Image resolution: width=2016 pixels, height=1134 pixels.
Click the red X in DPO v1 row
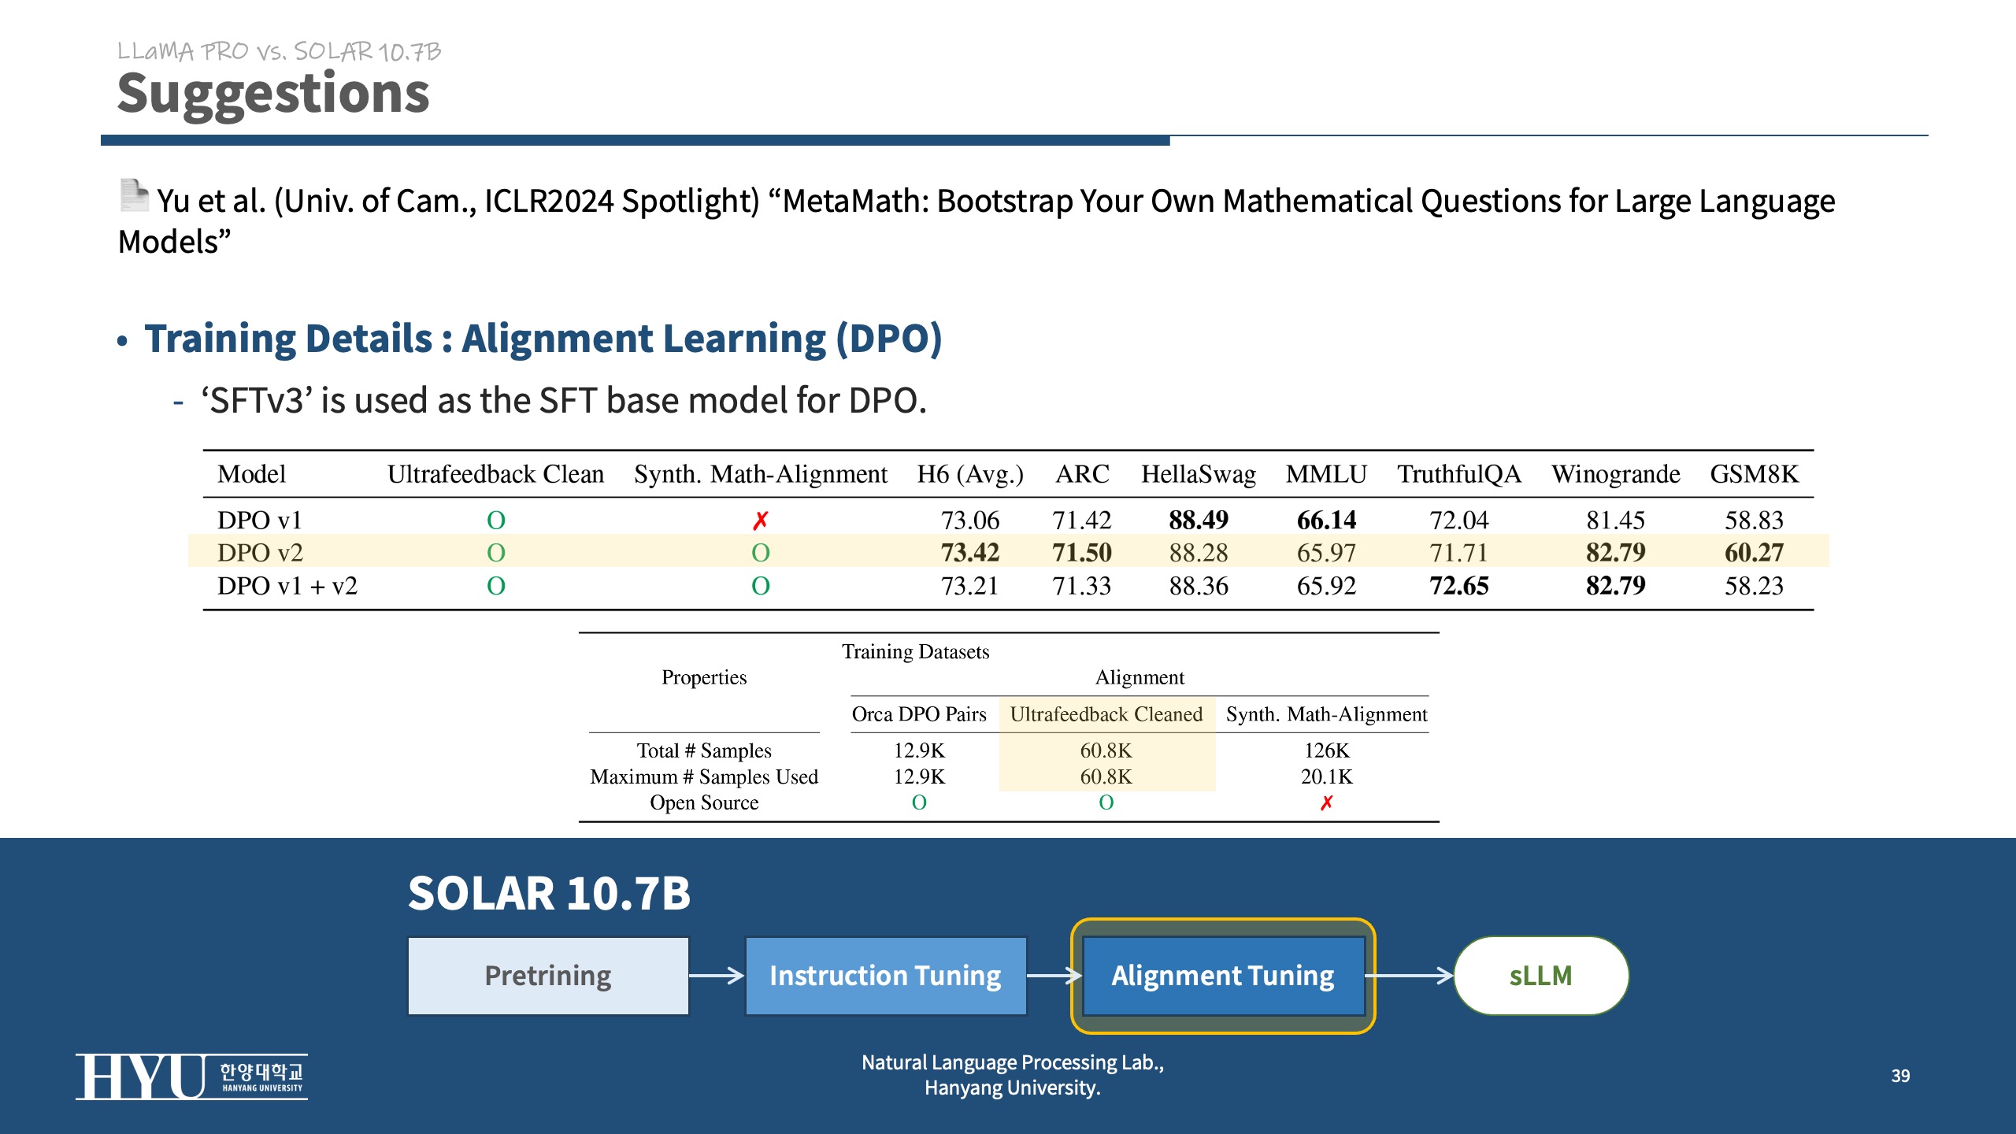(760, 521)
